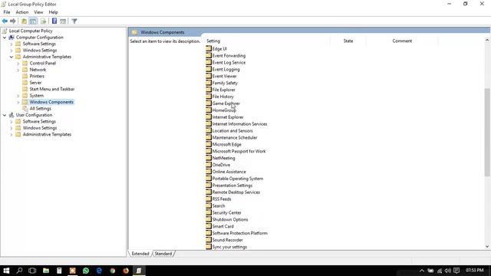Toggle Show/Hide Console Tree toolbar icon
Screen dimensions: 491x276
33,21
